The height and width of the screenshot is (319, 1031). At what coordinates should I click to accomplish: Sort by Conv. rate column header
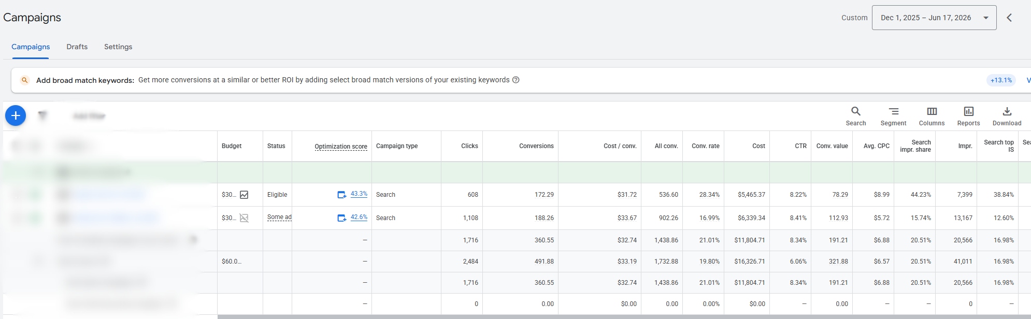(x=706, y=146)
